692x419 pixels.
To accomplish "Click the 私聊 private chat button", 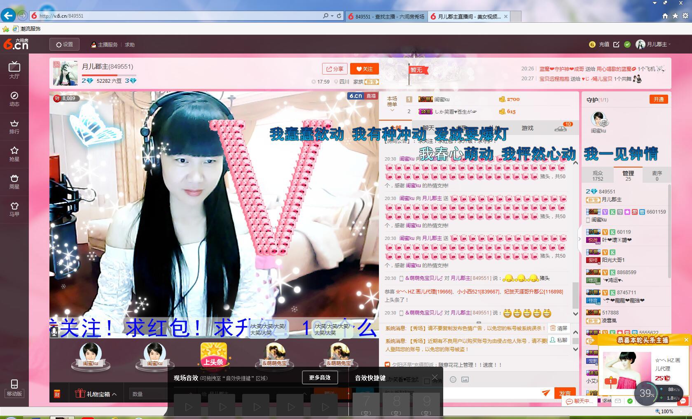I will point(559,340).
